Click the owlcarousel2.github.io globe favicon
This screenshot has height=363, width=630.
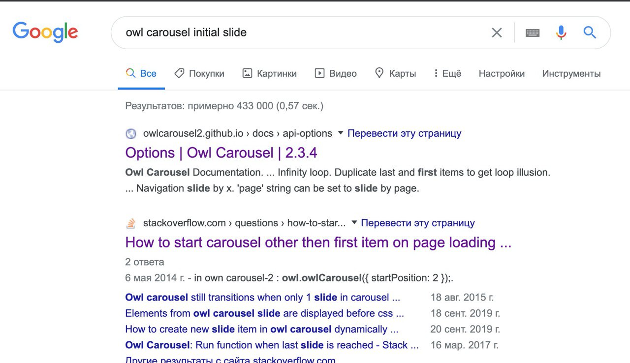[x=131, y=133]
